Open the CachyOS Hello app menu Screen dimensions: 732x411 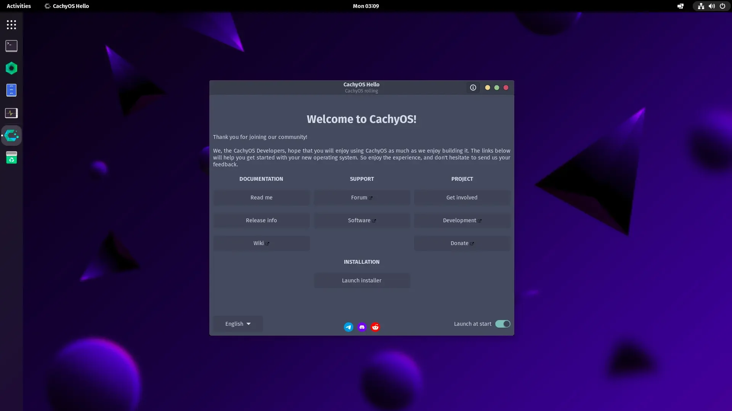point(67,6)
